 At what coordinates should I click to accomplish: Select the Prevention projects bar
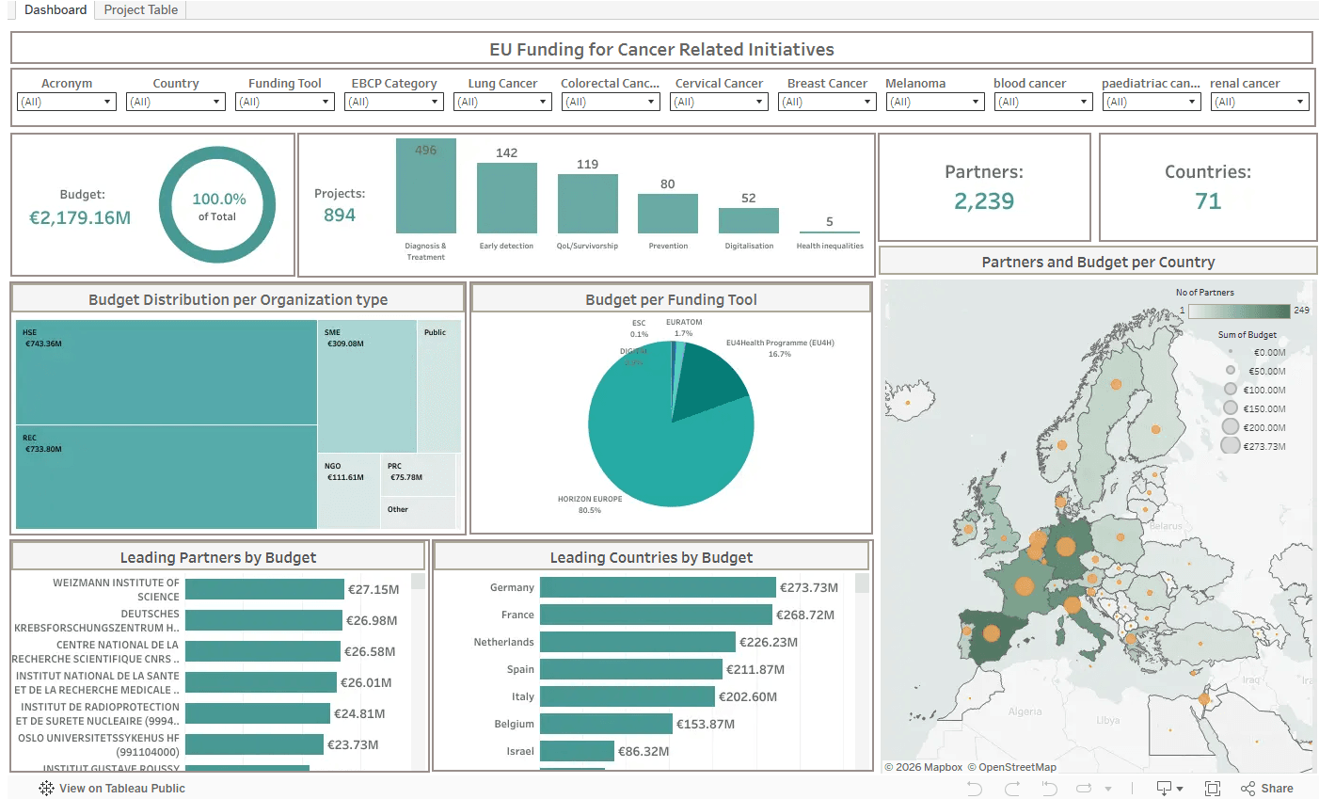coord(668,214)
